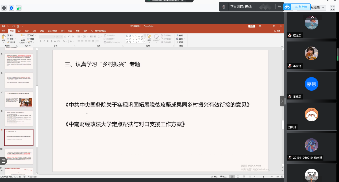The width and height of the screenshot is (339, 182).
Task: Open the File (文件) menu tab
Action: pos(3,31)
